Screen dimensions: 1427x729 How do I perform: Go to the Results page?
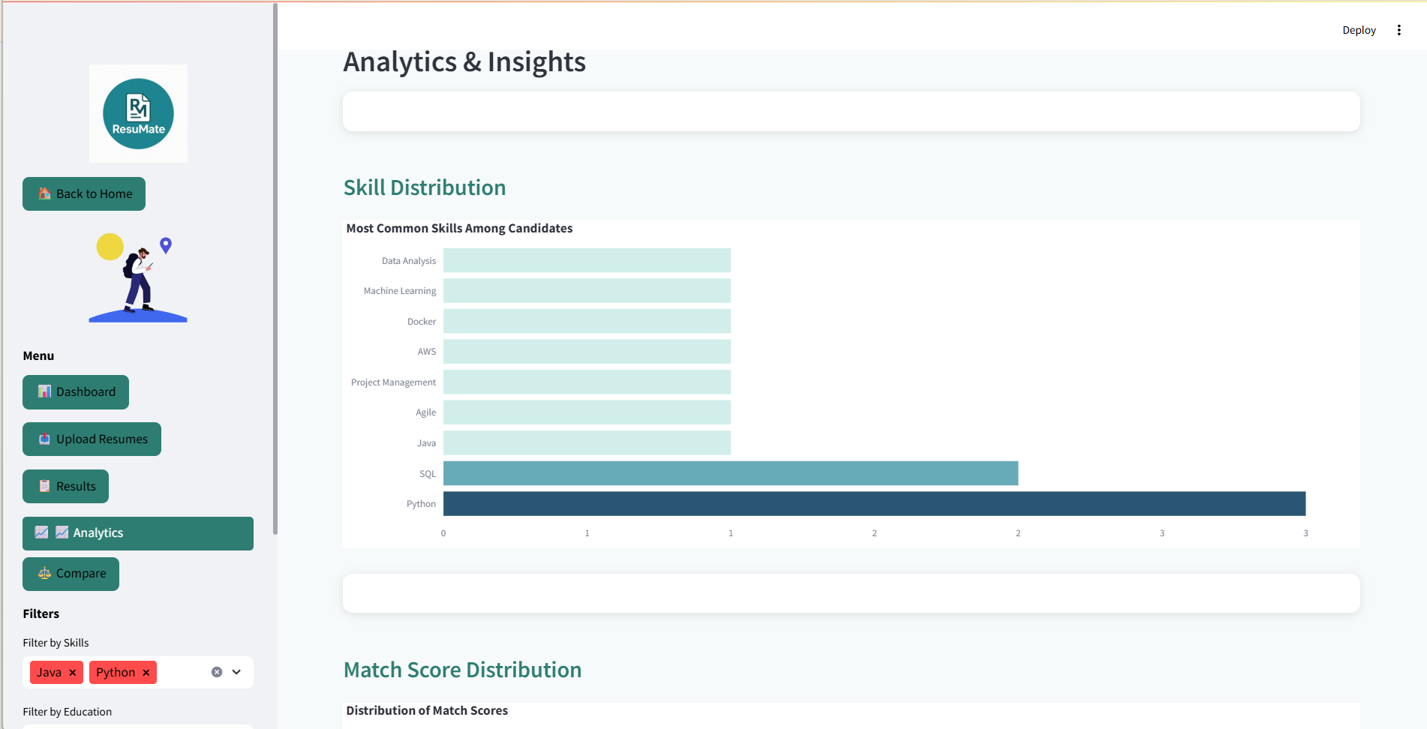tap(66, 486)
